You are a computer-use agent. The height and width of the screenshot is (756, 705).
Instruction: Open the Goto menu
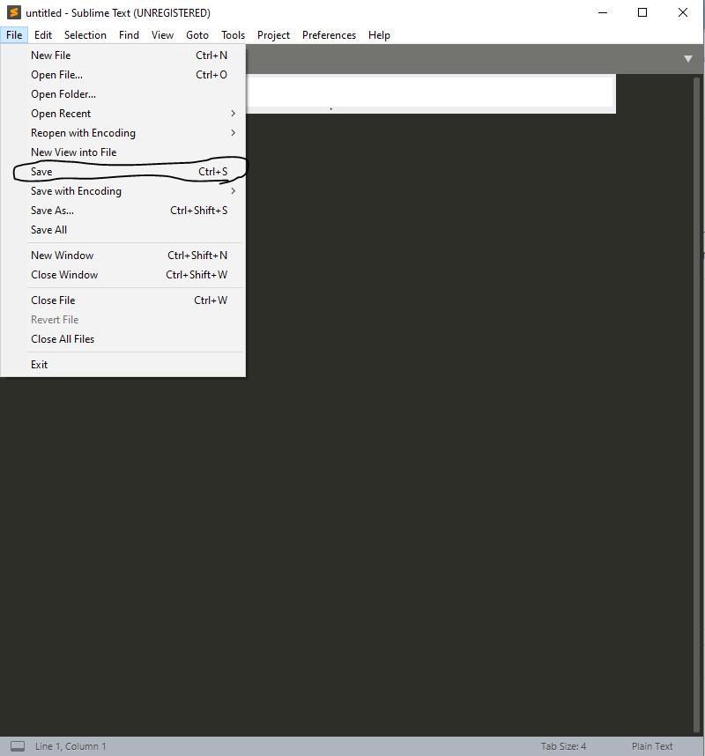197,35
